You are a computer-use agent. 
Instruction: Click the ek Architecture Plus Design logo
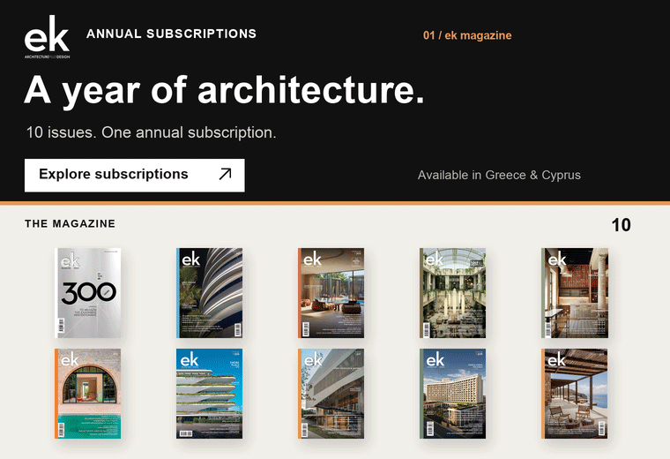click(x=47, y=37)
